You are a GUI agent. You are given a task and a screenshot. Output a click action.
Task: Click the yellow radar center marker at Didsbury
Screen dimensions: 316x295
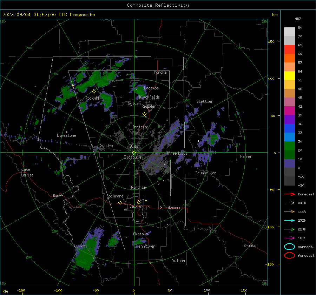(x=134, y=153)
